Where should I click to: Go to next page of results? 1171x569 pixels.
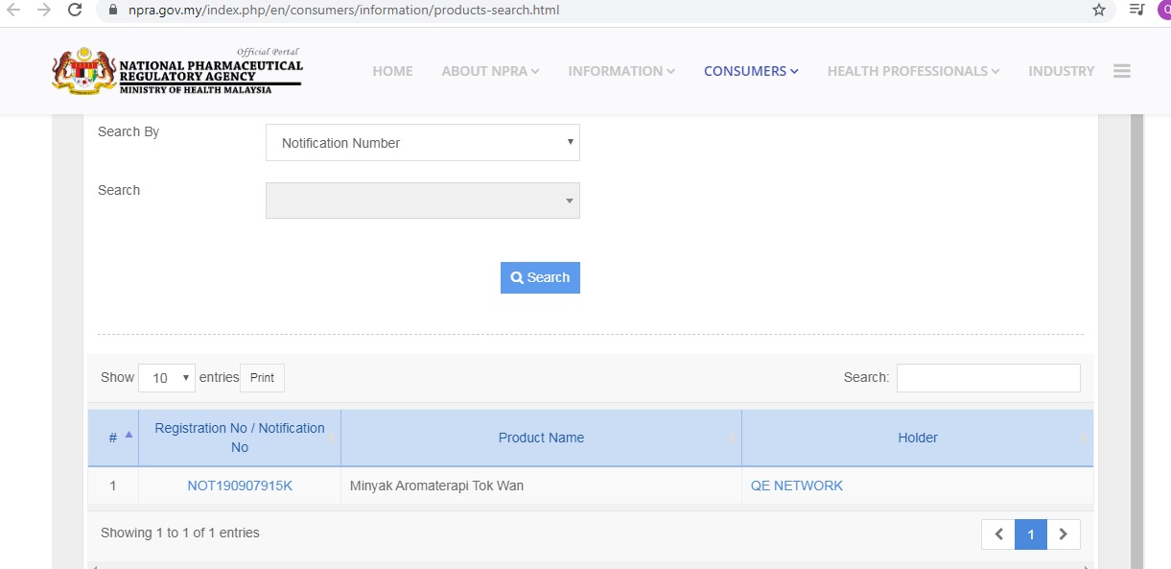coord(1064,534)
